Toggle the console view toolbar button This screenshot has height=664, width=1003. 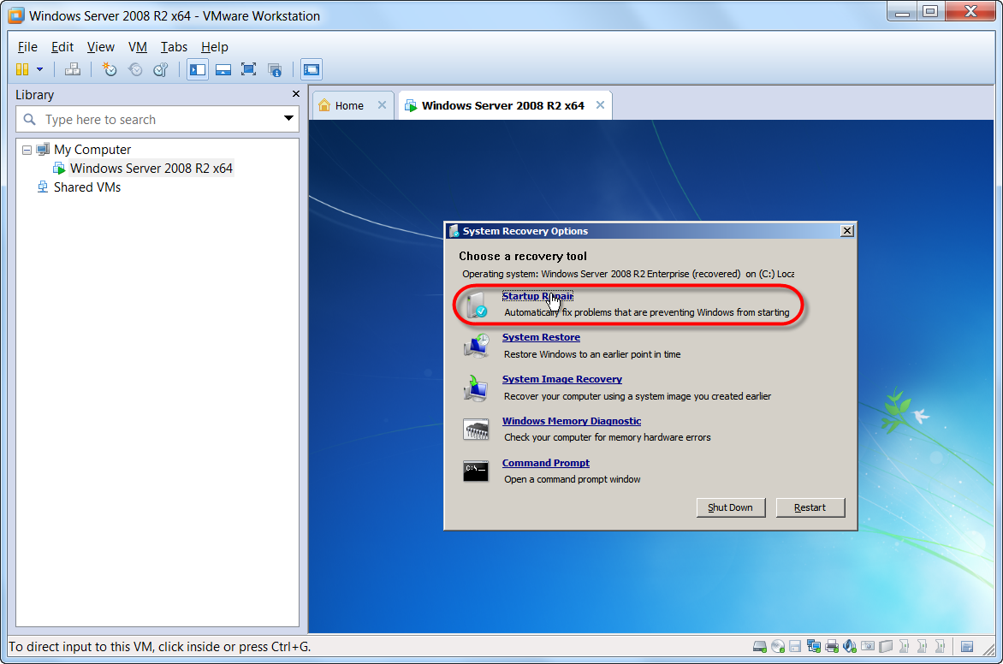(x=312, y=69)
